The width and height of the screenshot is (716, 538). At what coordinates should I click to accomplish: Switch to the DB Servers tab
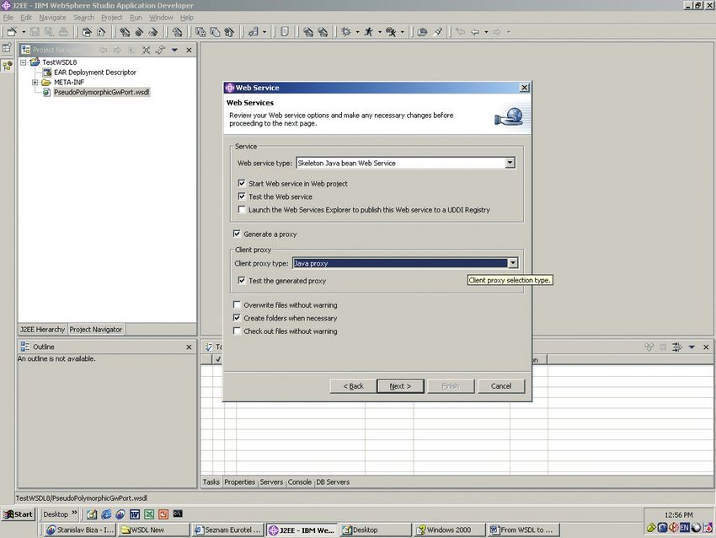point(333,482)
